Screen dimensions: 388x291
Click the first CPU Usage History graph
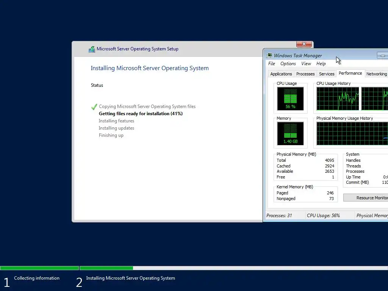point(338,99)
